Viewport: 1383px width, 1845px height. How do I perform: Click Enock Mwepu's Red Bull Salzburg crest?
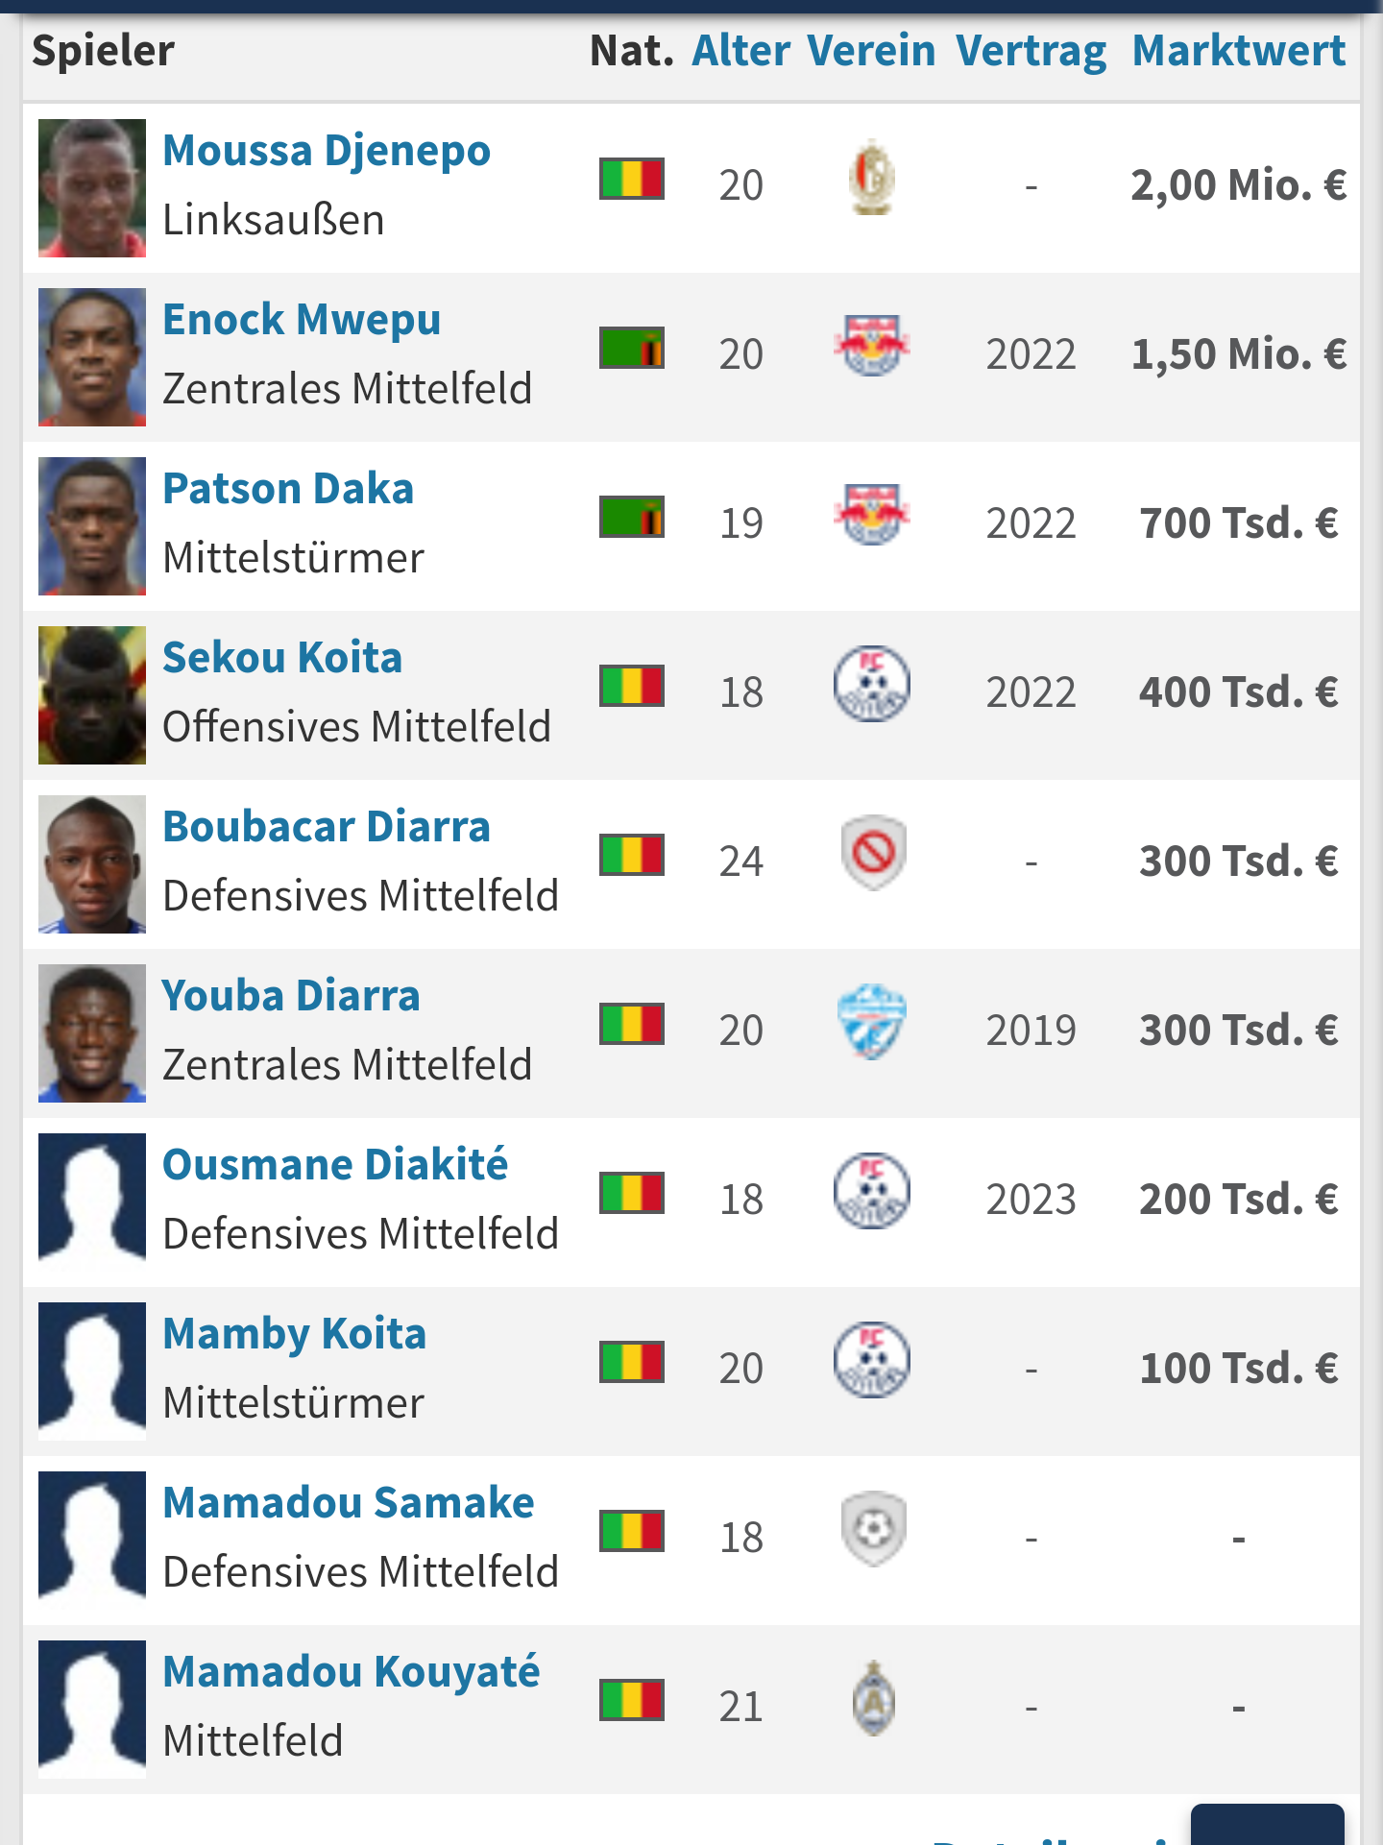(872, 346)
